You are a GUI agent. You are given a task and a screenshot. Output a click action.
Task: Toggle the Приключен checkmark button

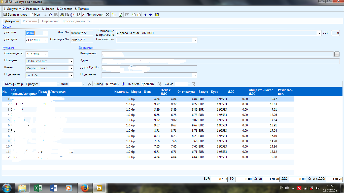(93, 15)
